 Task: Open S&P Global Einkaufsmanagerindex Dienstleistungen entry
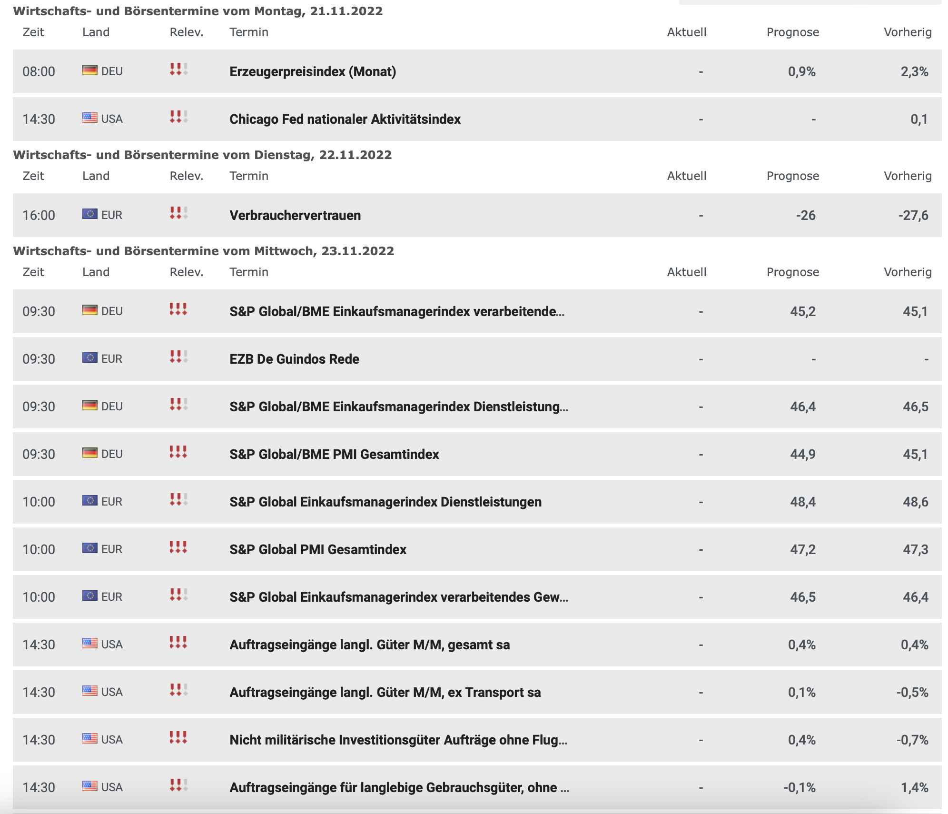[x=385, y=502]
